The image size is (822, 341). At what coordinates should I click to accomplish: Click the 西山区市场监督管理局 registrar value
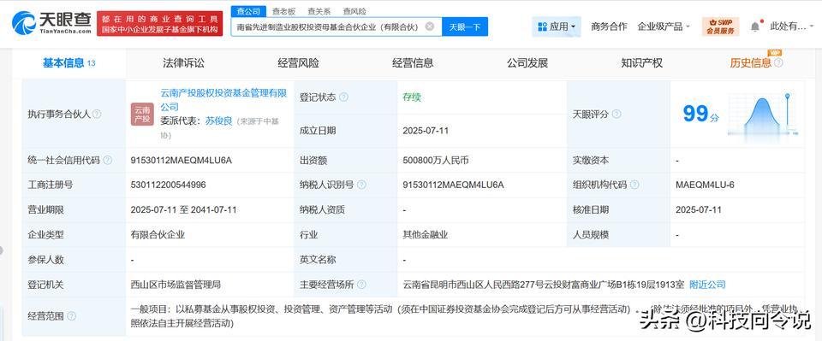pos(176,285)
